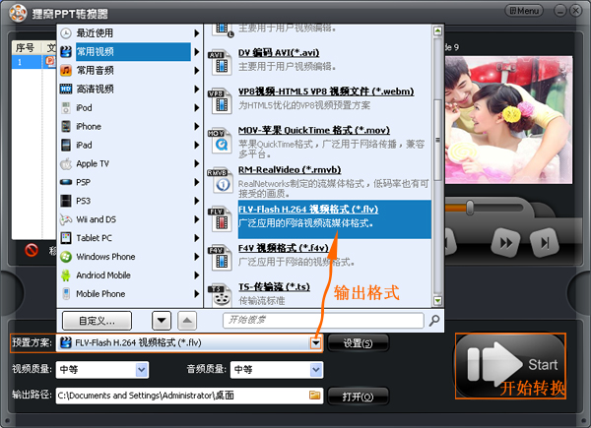The width and height of the screenshot is (591, 428).
Task: Click the Windows Phone logo icon
Action: click(66, 257)
